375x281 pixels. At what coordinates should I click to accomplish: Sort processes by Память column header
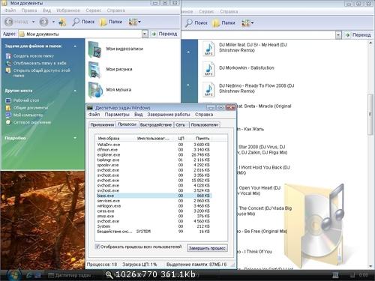click(202, 139)
